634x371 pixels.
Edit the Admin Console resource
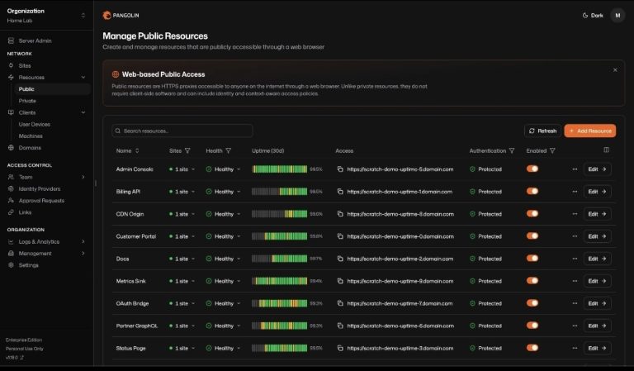597,169
